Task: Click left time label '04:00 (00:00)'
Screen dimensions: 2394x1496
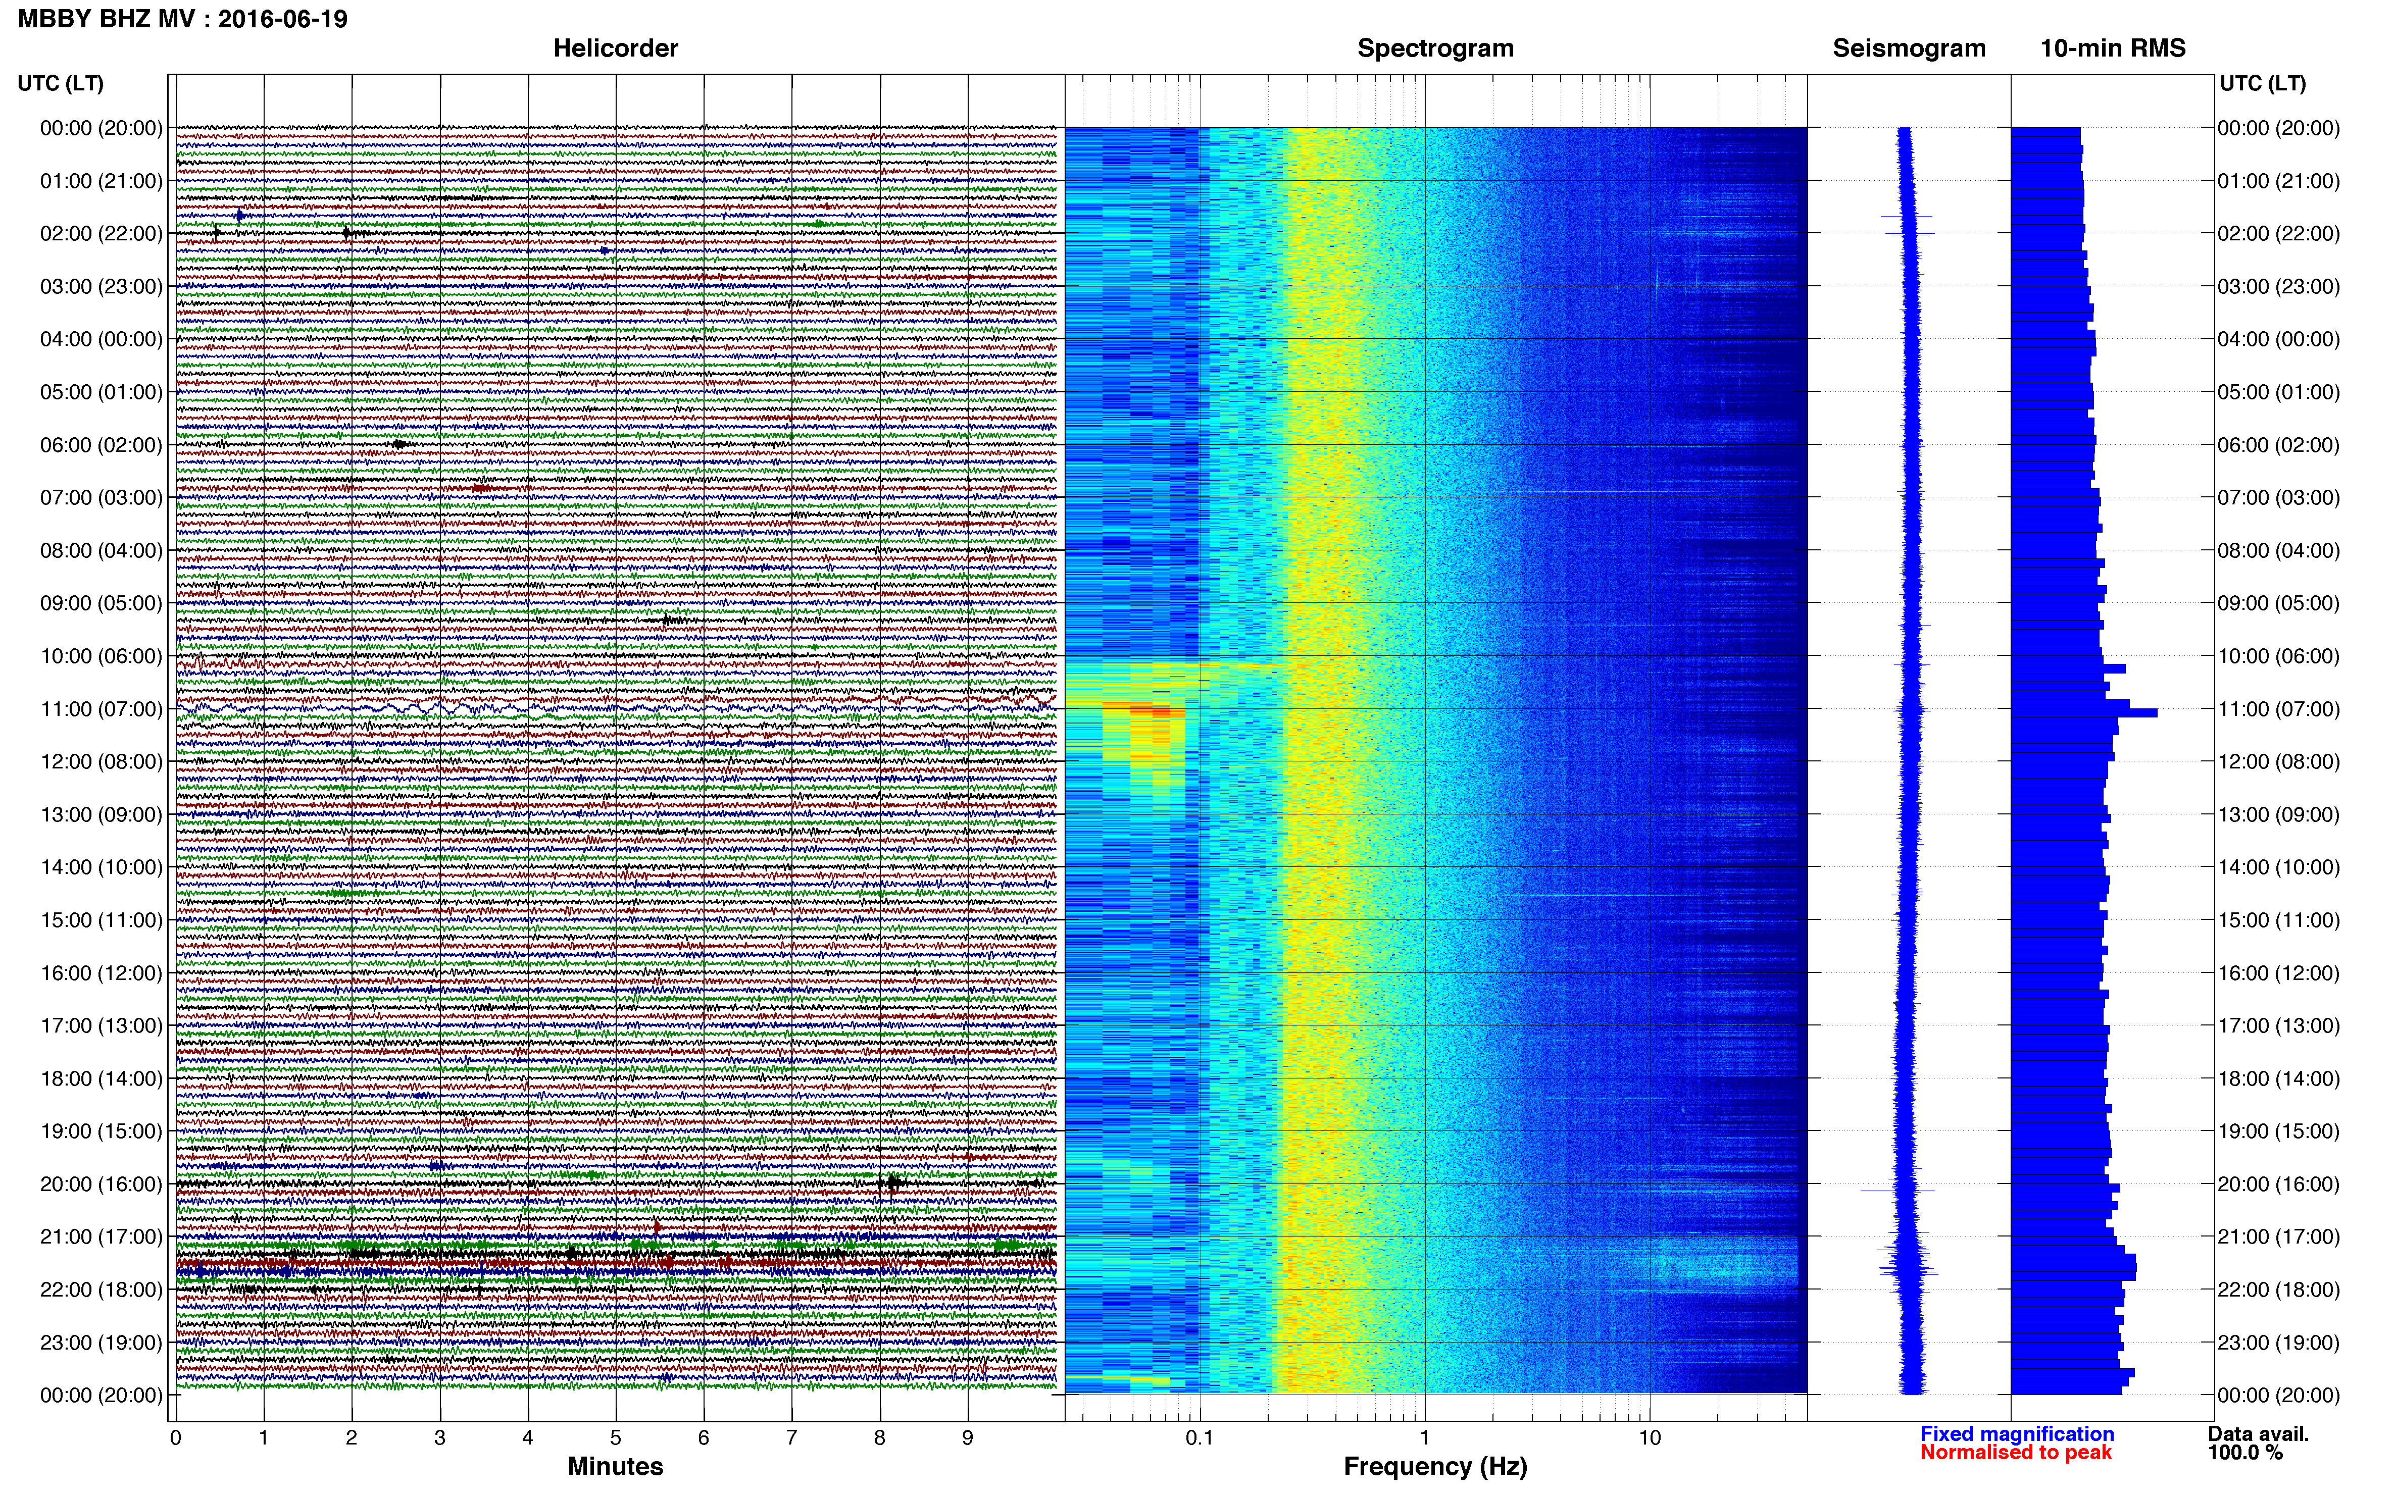Action: coord(101,339)
